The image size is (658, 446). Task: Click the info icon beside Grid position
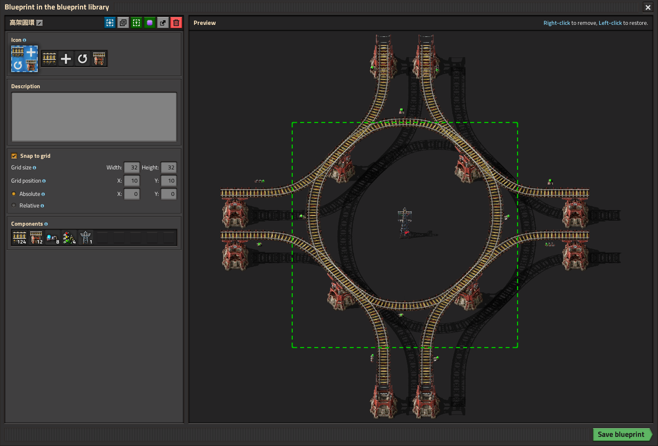(x=44, y=181)
